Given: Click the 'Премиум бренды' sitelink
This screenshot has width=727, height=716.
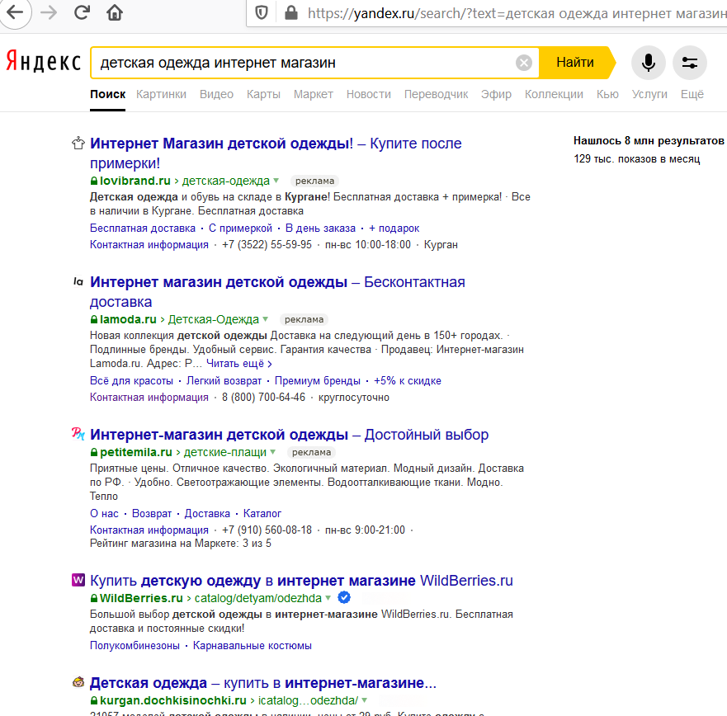Looking at the screenshot, I should click(317, 380).
